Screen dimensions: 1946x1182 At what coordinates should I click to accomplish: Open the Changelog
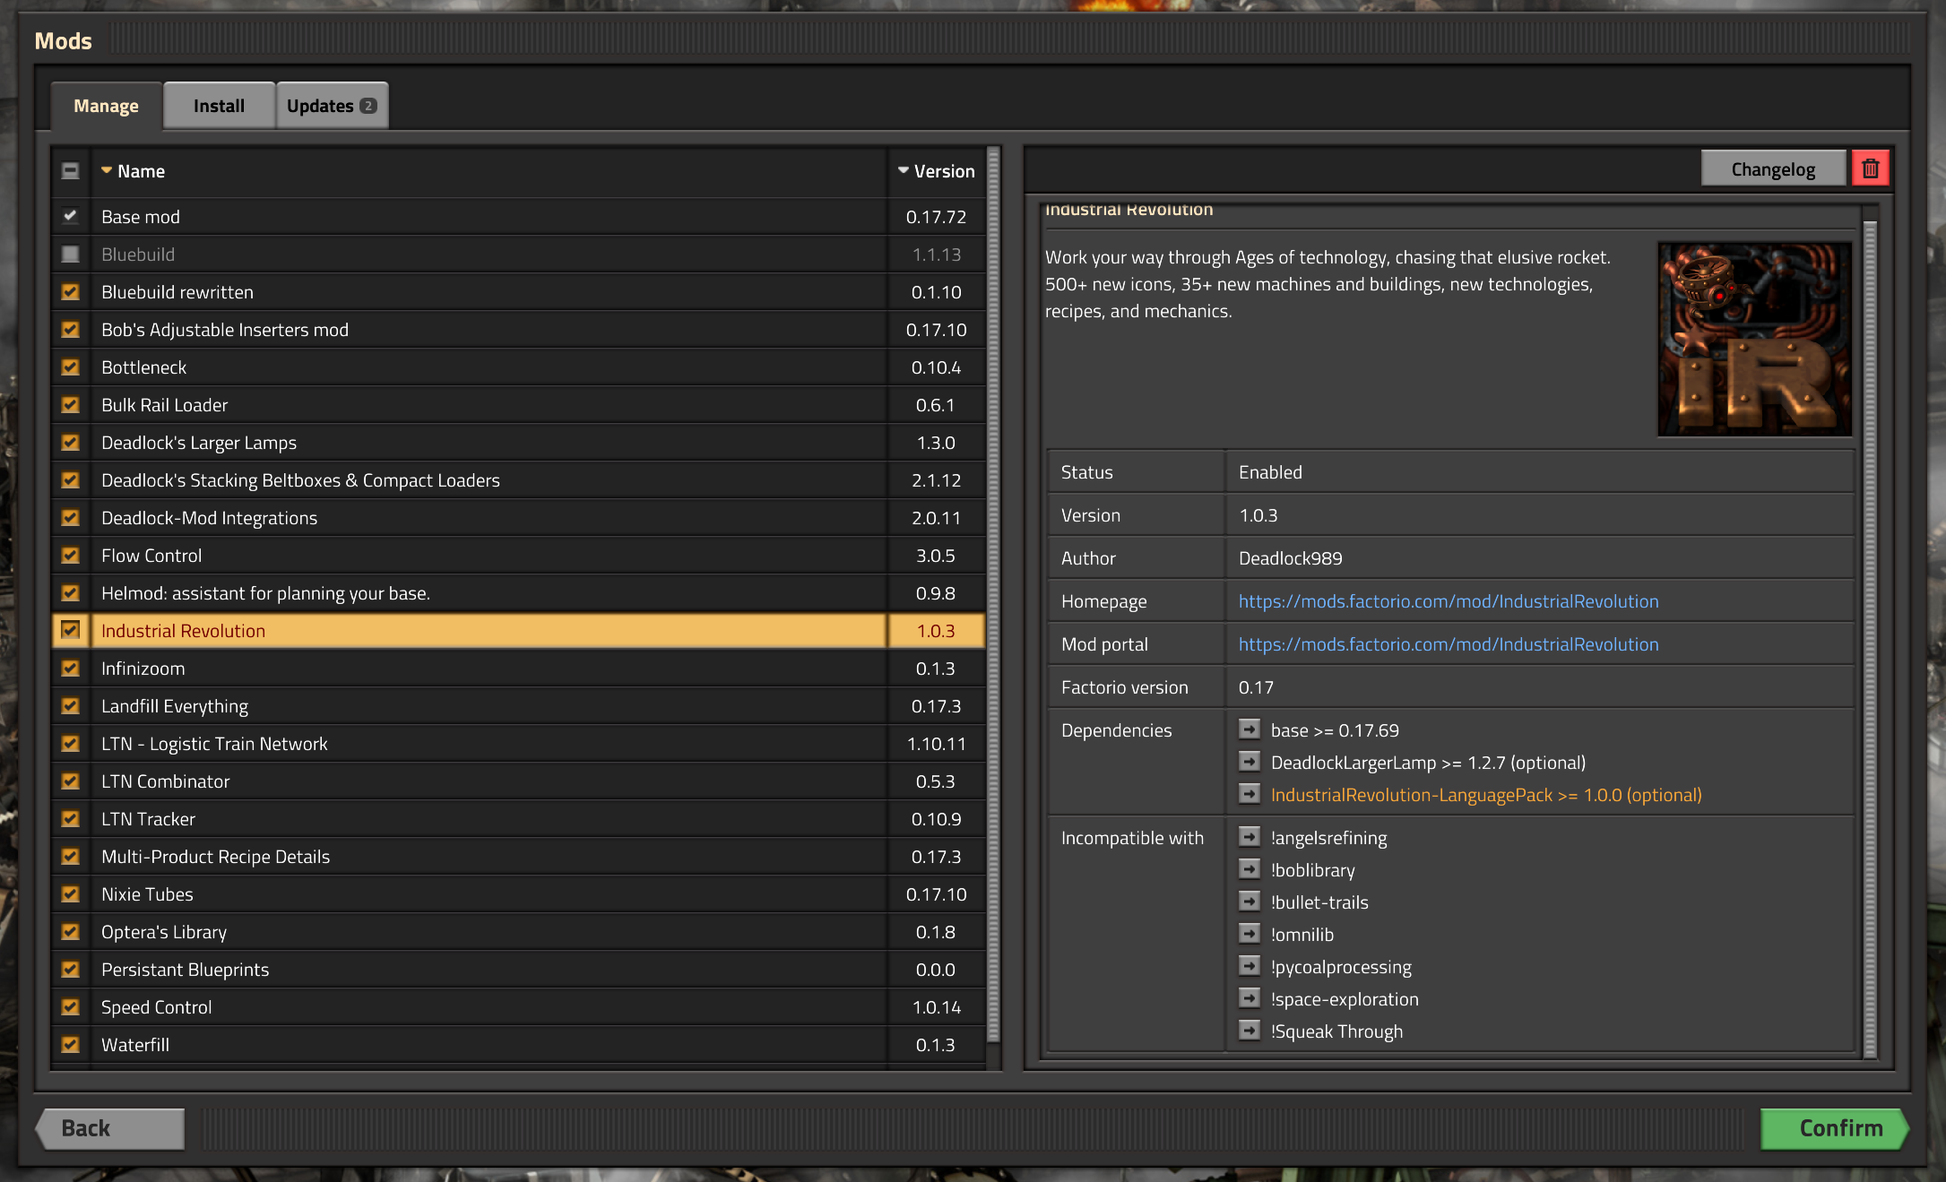1773,168
